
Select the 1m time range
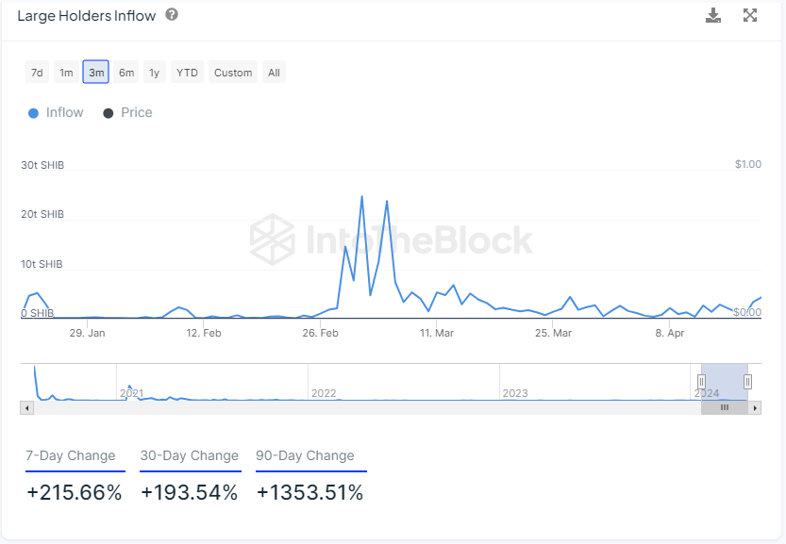pos(66,73)
